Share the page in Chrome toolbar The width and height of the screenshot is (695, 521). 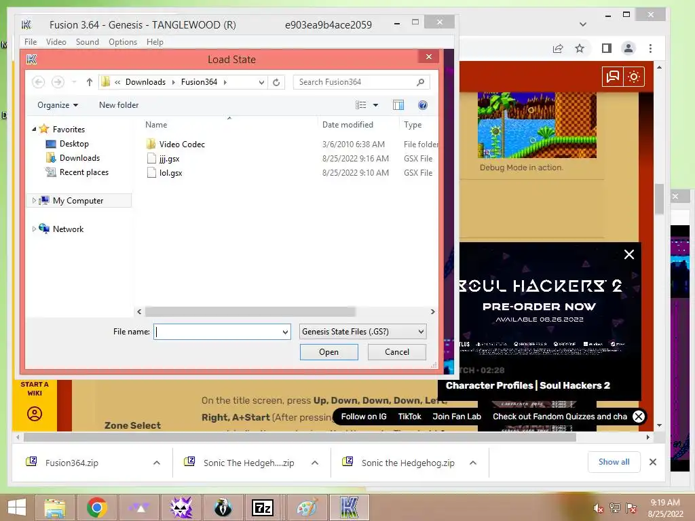(x=558, y=48)
